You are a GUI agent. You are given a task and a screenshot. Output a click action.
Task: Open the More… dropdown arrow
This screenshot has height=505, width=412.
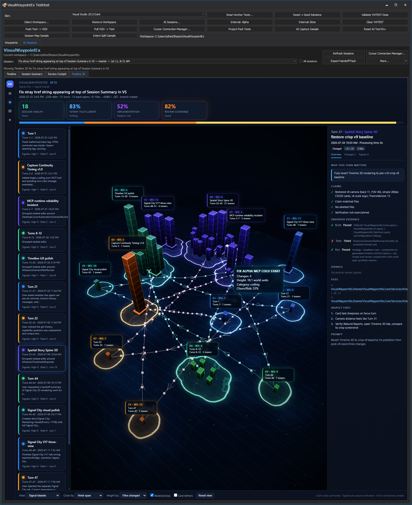[x=406, y=61]
